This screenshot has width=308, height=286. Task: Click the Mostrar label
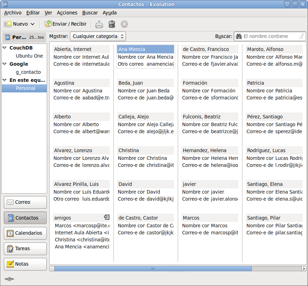click(59, 36)
